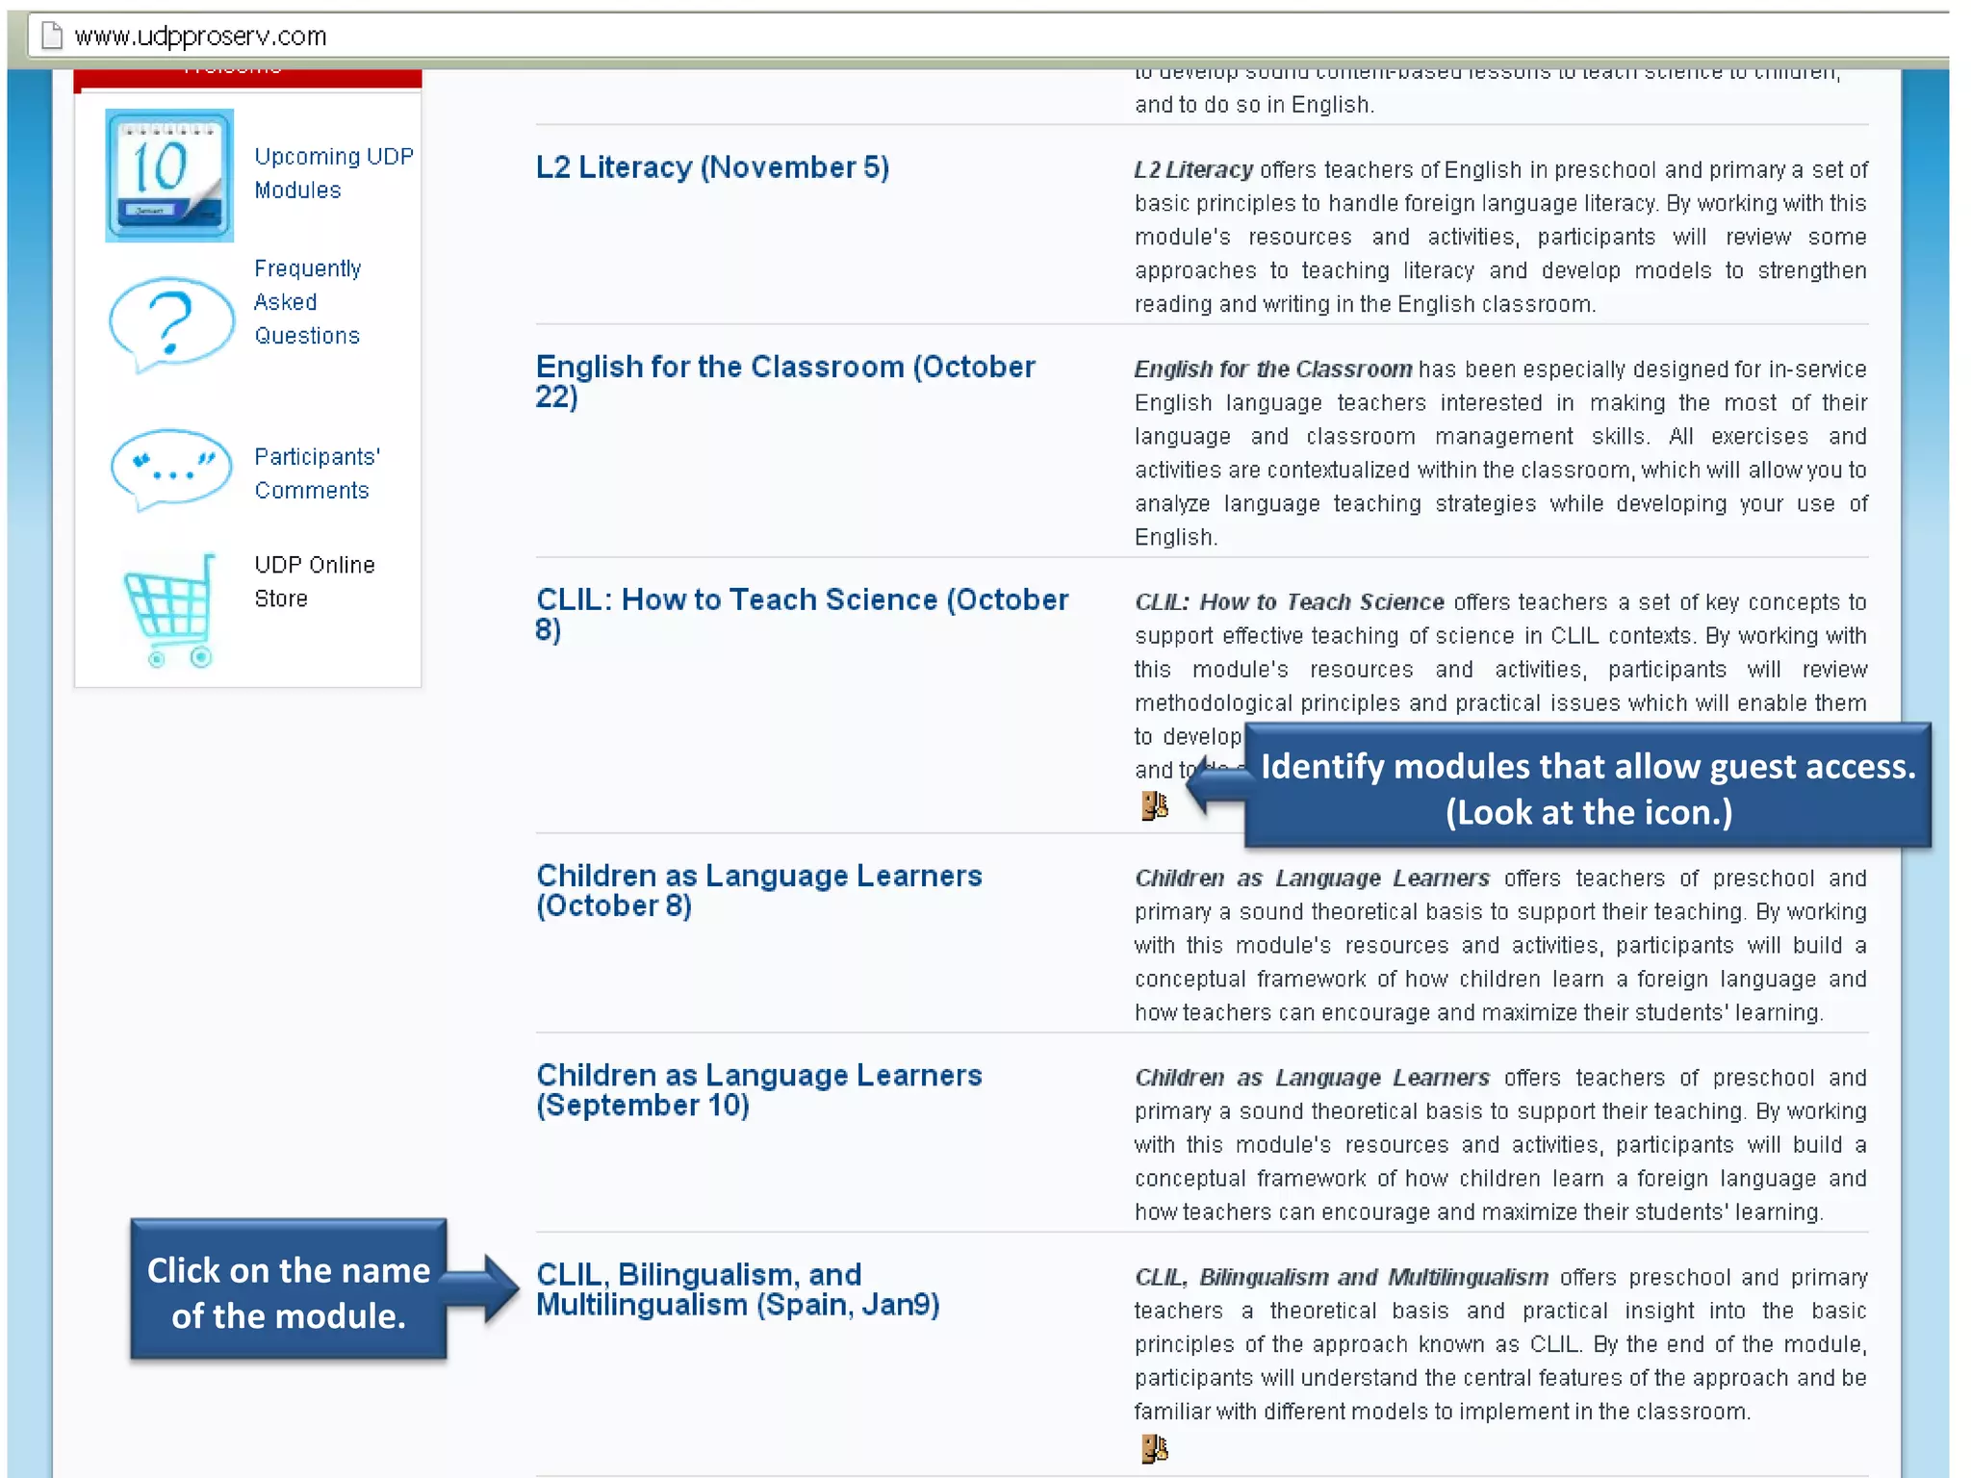Click 'reading and writing in the English classroom.' text
The height and width of the screenshot is (1478, 1971).
1365,305
